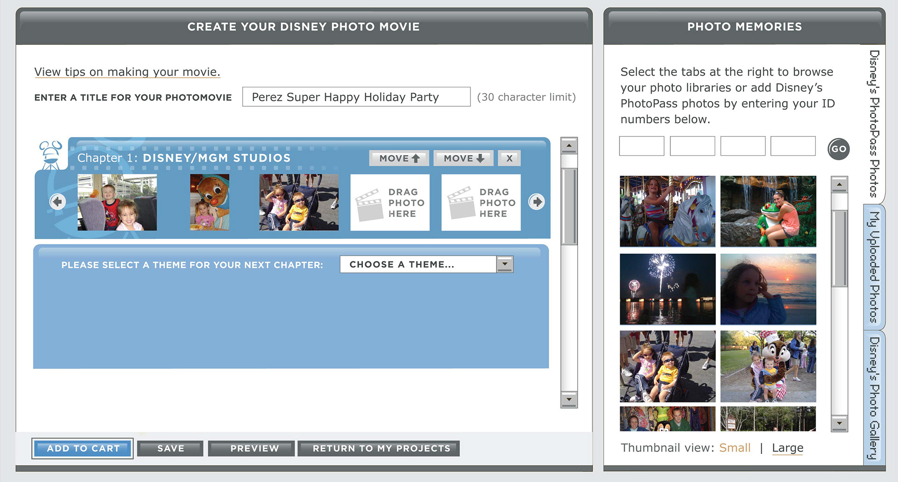The image size is (898, 482).
Task: Select the carousel horse photo thumbnail
Action: pyautogui.click(x=667, y=211)
